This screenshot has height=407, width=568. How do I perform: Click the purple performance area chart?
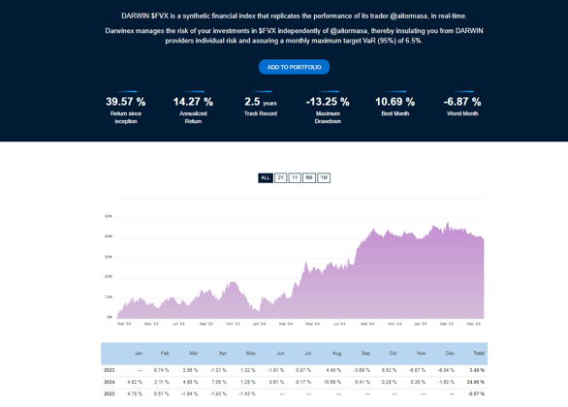click(300, 271)
